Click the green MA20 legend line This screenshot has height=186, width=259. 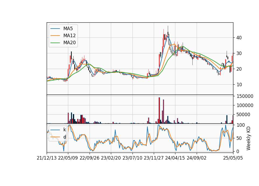pos(55,43)
